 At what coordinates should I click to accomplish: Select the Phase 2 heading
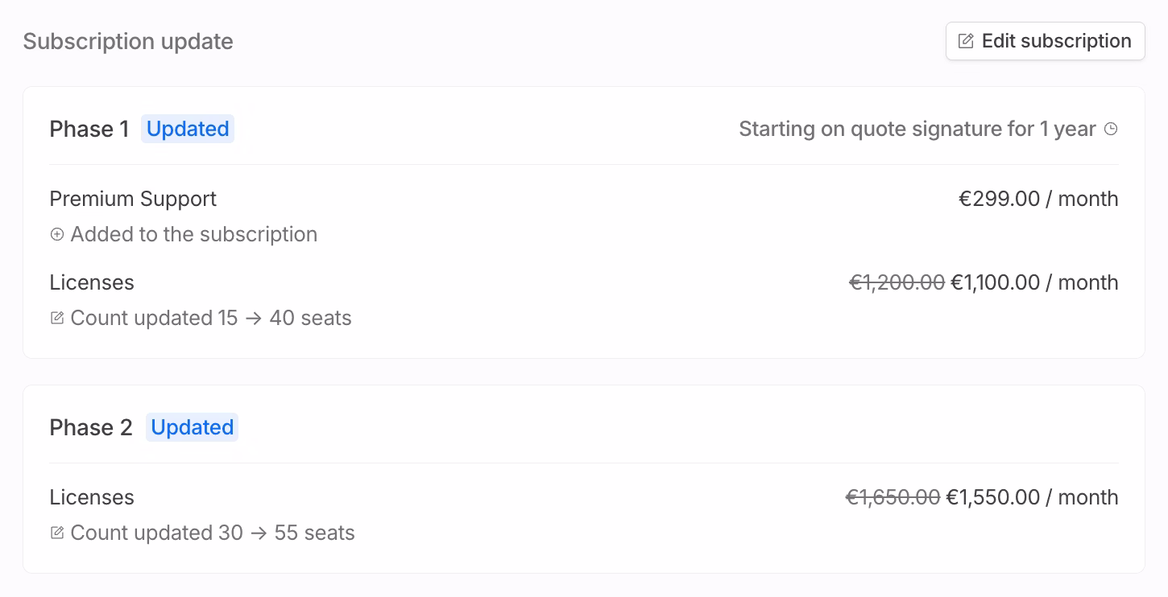[x=91, y=427]
